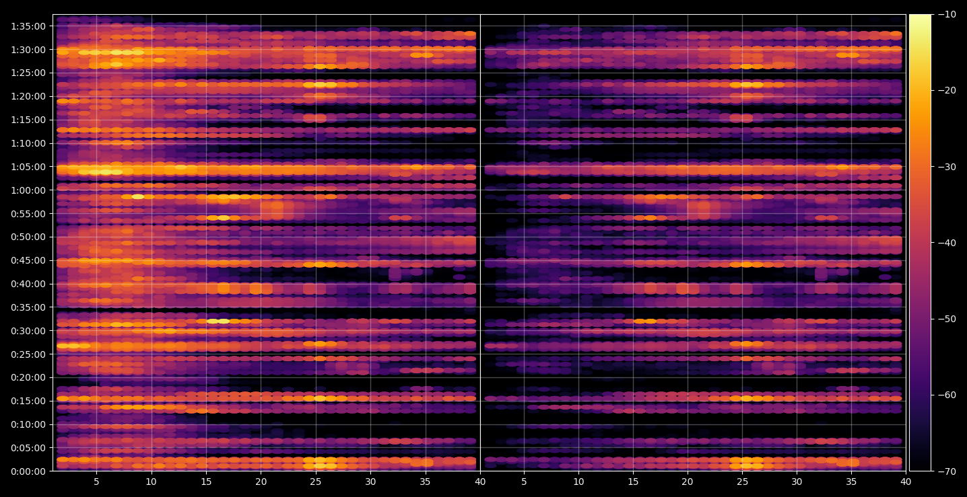Select the "0:35:00" time tick label

pyautogui.click(x=29, y=307)
